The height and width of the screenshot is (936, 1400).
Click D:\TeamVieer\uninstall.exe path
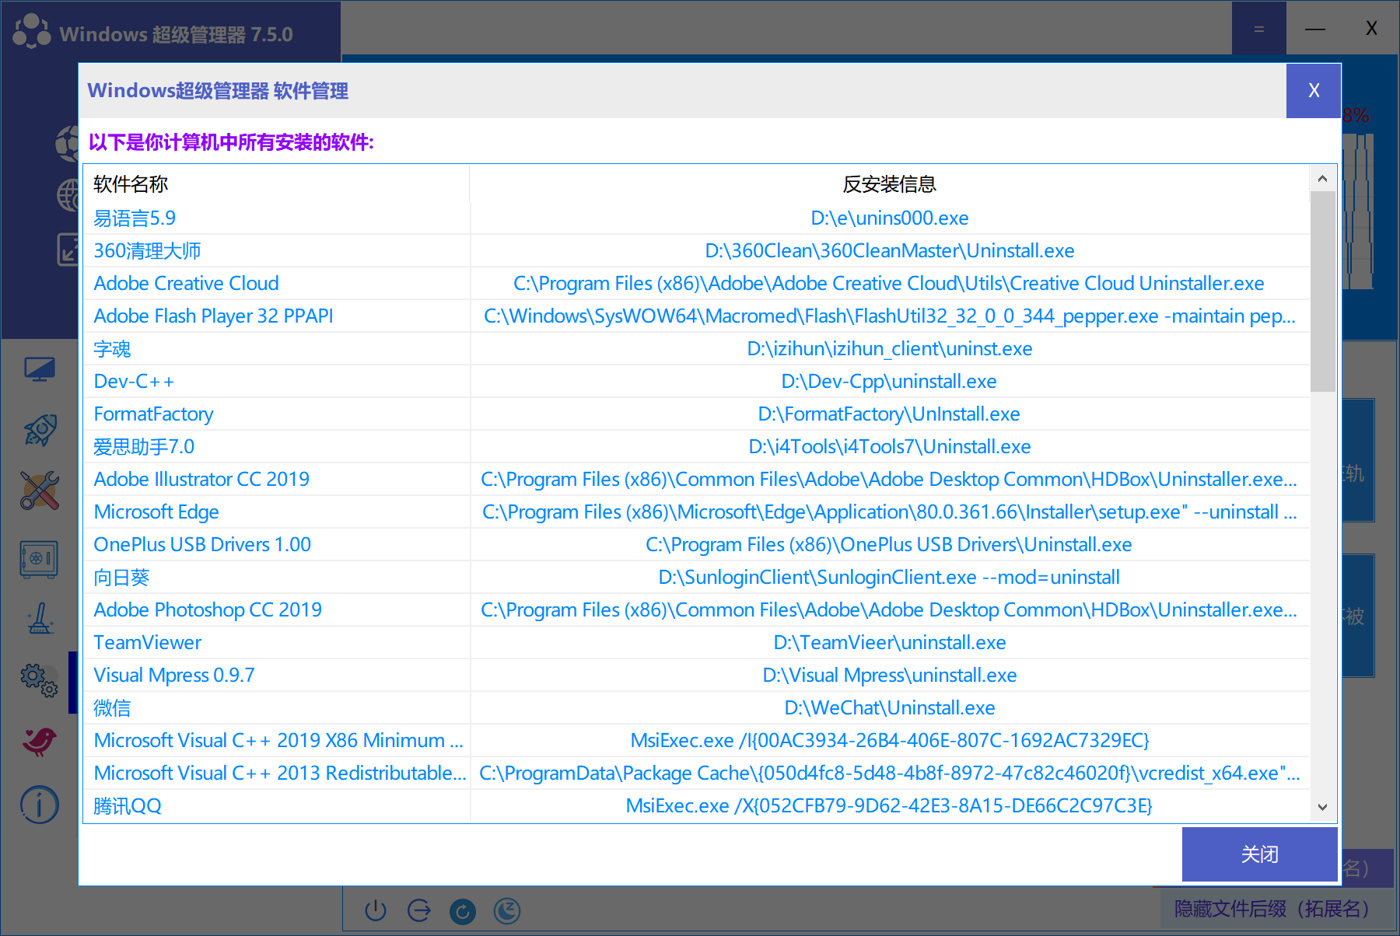[x=890, y=642]
